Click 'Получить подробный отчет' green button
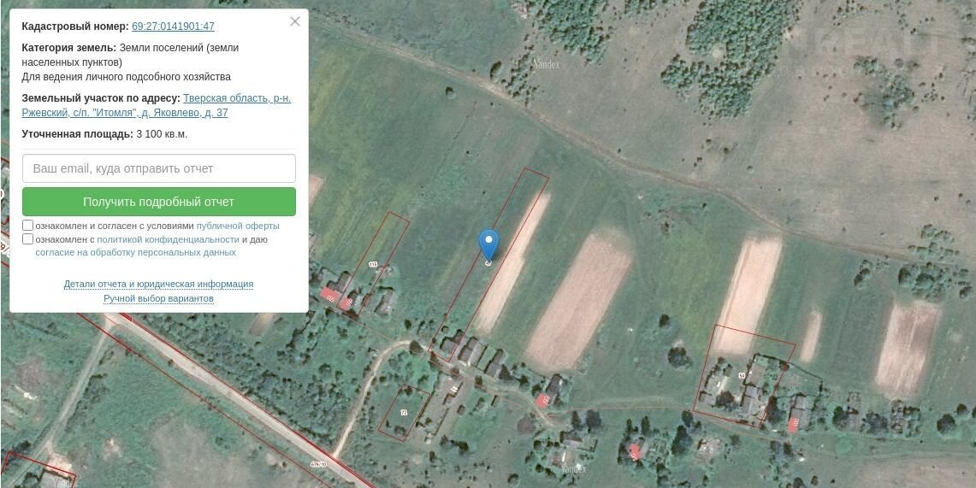This screenshot has height=488, width=976. point(159,202)
